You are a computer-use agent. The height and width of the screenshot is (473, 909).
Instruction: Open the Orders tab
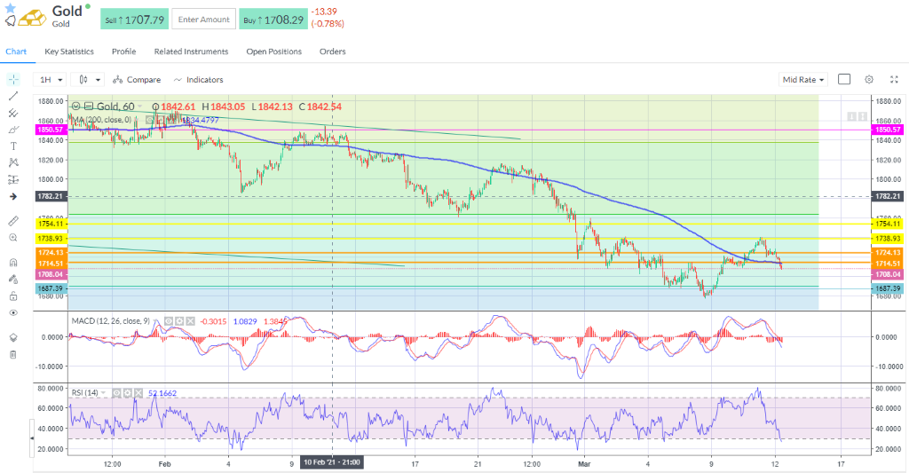[332, 51]
